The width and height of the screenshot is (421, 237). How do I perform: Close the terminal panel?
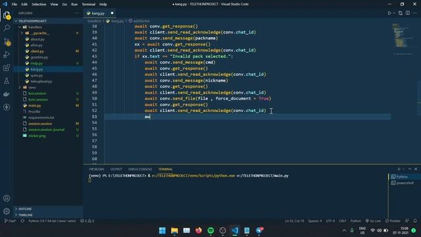(x=416, y=169)
